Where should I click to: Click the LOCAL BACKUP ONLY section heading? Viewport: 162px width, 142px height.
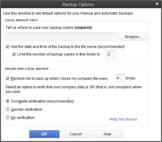tap(22, 20)
